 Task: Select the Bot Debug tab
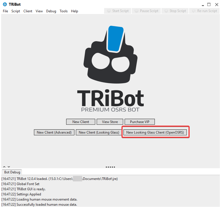pos(12,172)
